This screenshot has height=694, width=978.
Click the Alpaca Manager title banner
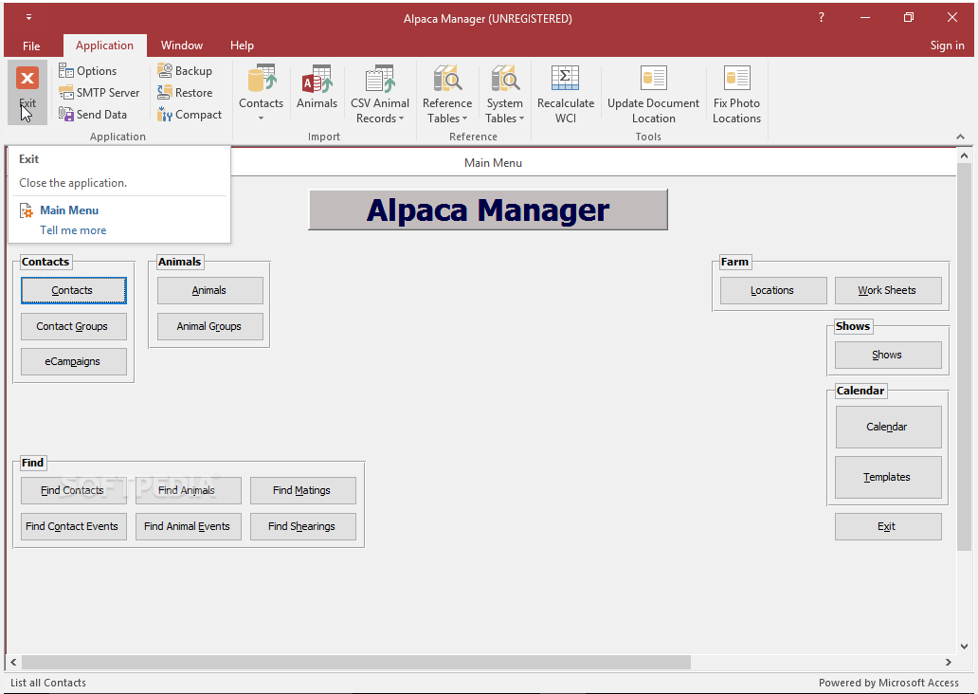coord(488,210)
